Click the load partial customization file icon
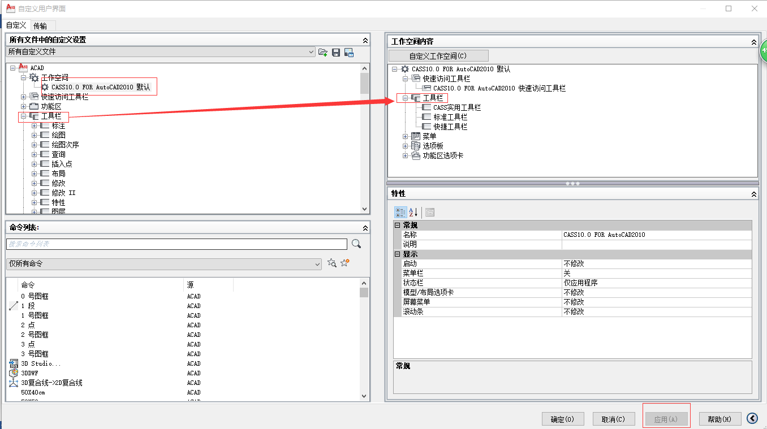767x429 pixels. (x=323, y=52)
